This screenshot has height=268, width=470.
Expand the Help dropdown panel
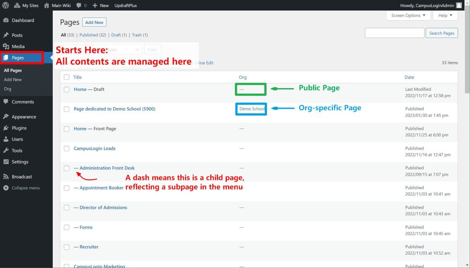(445, 16)
